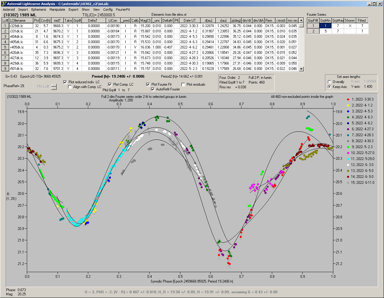Open the FourierFit menu
384x298 pixels.
tap(123, 10)
